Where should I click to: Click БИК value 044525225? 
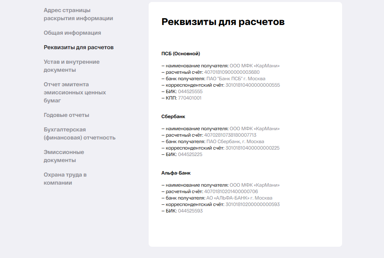point(190,154)
